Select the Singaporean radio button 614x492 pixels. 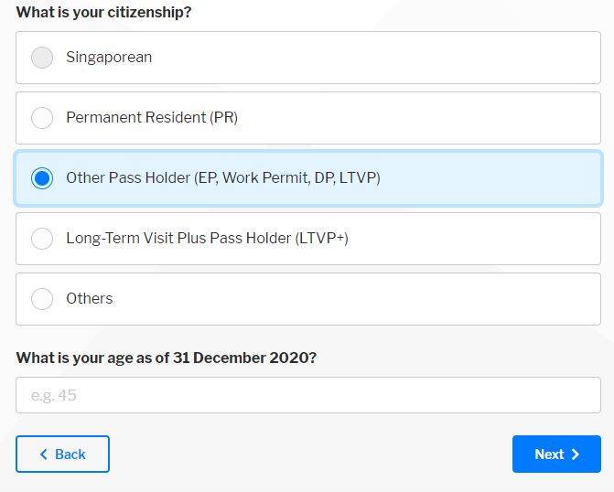pos(42,58)
